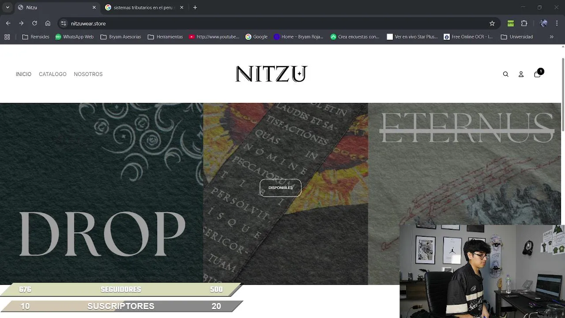Open the Home – Bryam Roja bookmark
The width and height of the screenshot is (565, 318).
tap(298, 37)
